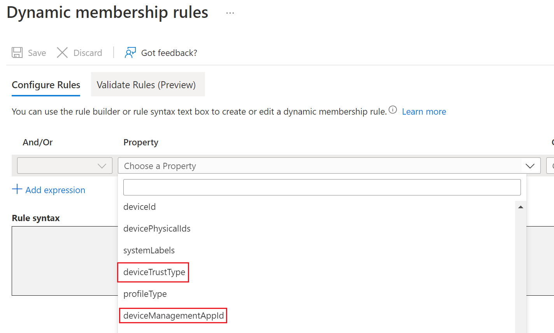The height and width of the screenshot is (333, 554).
Task: Select profileType in the property list
Action: point(145,294)
